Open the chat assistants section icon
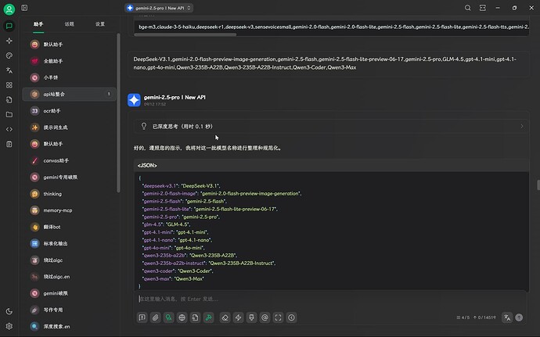 pos(9,26)
